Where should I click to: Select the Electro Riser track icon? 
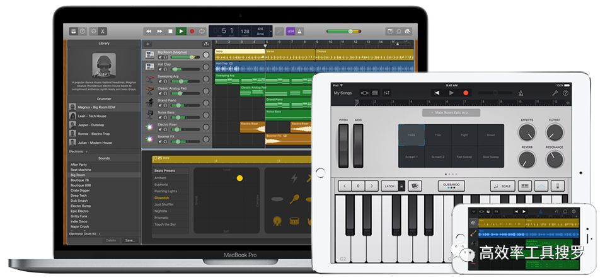pyautogui.click(x=150, y=127)
